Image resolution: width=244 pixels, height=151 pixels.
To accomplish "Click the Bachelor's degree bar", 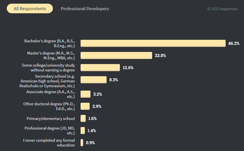I will [x=153, y=43].
